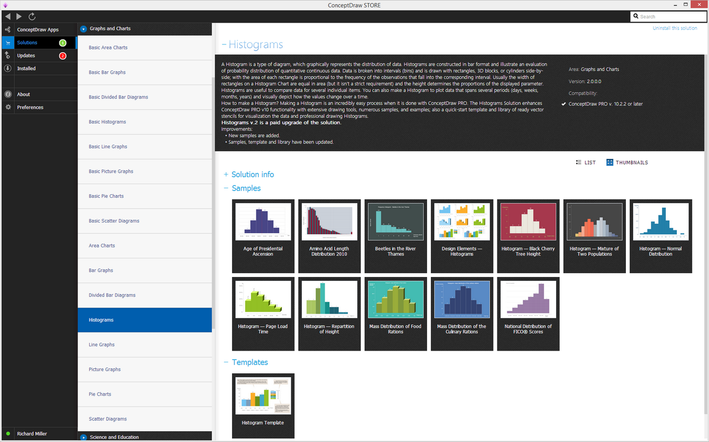Open Histogram — Black Cherry Tree Height sample
Image resolution: width=709 pixels, height=442 pixels.
(x=528, y=237)
